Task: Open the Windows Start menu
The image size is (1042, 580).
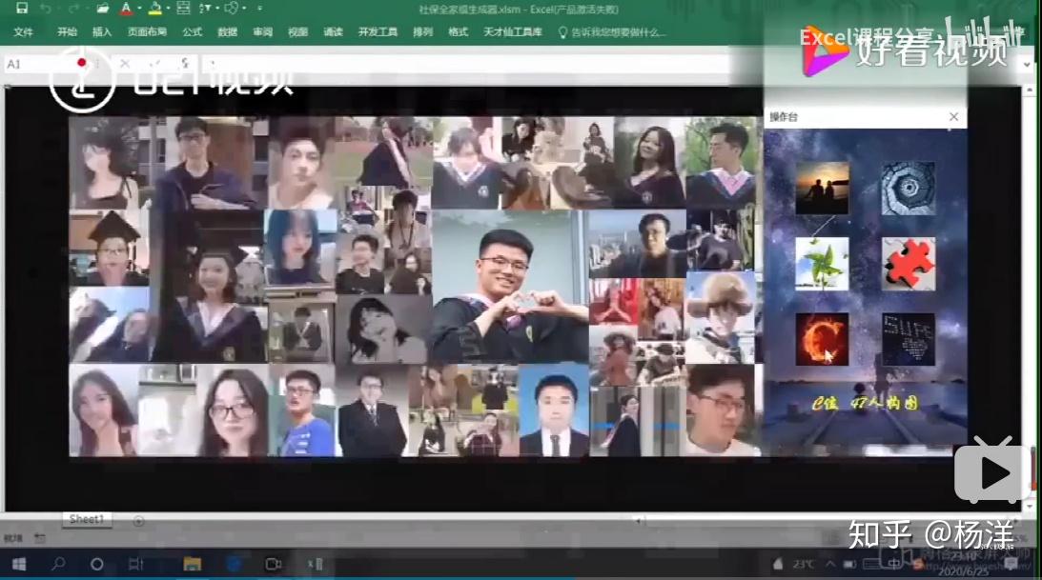Action: click(19, 564)
